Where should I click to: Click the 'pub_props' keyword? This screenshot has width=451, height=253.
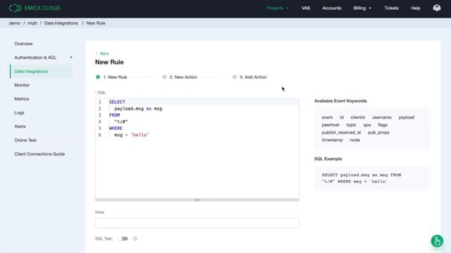tap(378, 133)
